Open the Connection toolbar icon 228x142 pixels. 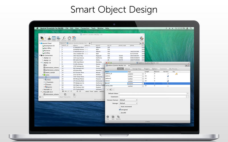[41, 38]
